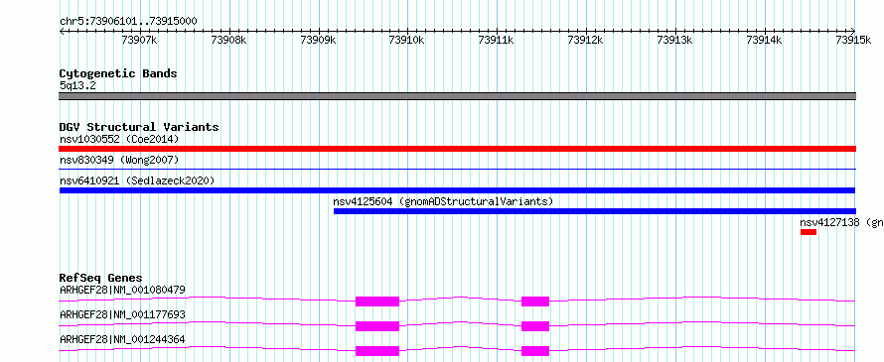
Task: Open the Cytogenetic Bands track heading
Action: 118,73
